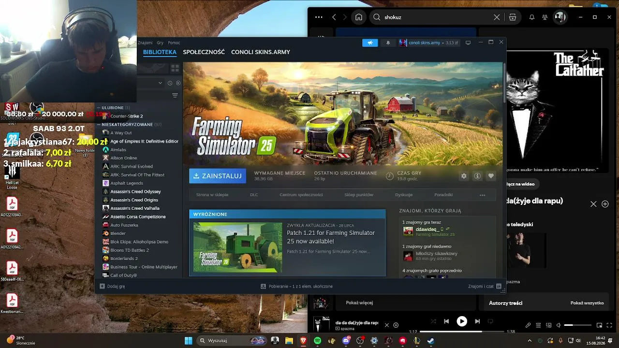Skip to next track in Spotify
Image resolution: width=619 pixels, height=348 pixels.
[477, 321]
